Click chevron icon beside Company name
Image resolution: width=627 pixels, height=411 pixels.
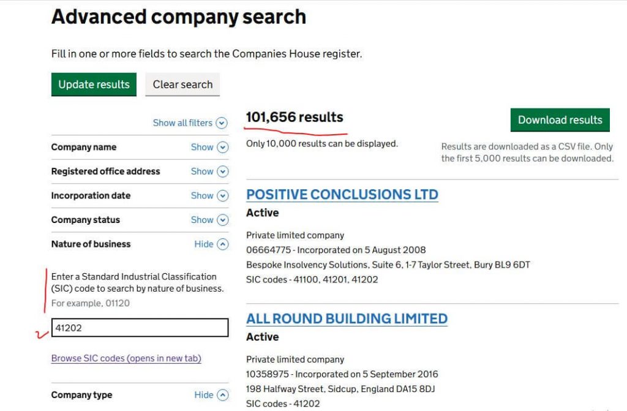tap(223, 148)
